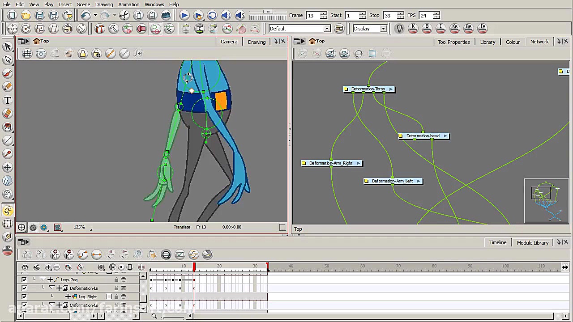The image size is (573, 322).
Task: Collapse the Legs-Peg layer triangle
Action: pyautogui.click(x=43, y=280)
